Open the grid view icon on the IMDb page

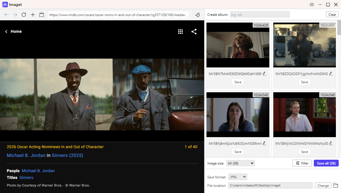coord(180,32)
